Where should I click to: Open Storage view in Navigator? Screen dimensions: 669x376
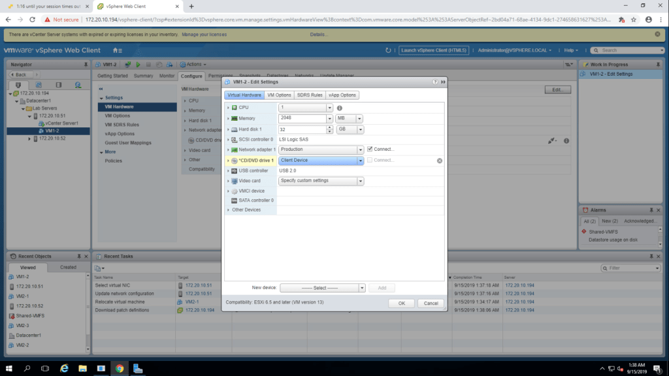(58, 85)
